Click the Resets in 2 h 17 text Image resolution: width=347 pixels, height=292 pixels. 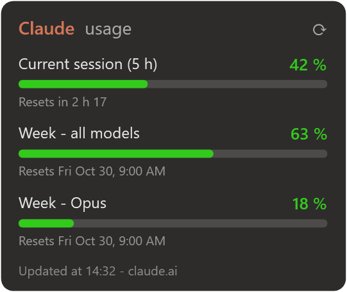63,102
